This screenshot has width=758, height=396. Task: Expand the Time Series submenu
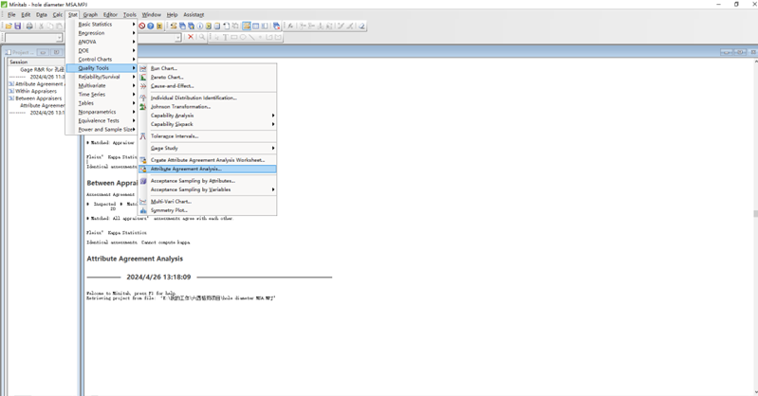click(102, 94)
